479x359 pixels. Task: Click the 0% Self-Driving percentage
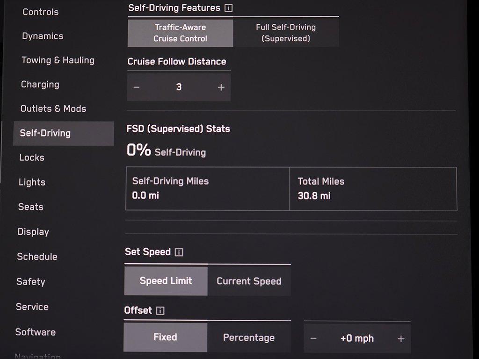[166, 151]
